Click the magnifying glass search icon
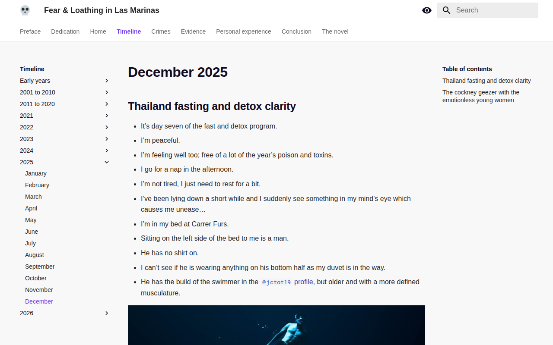Image resolution: width=553 pixels, height=345 pixels. [447, 10]
